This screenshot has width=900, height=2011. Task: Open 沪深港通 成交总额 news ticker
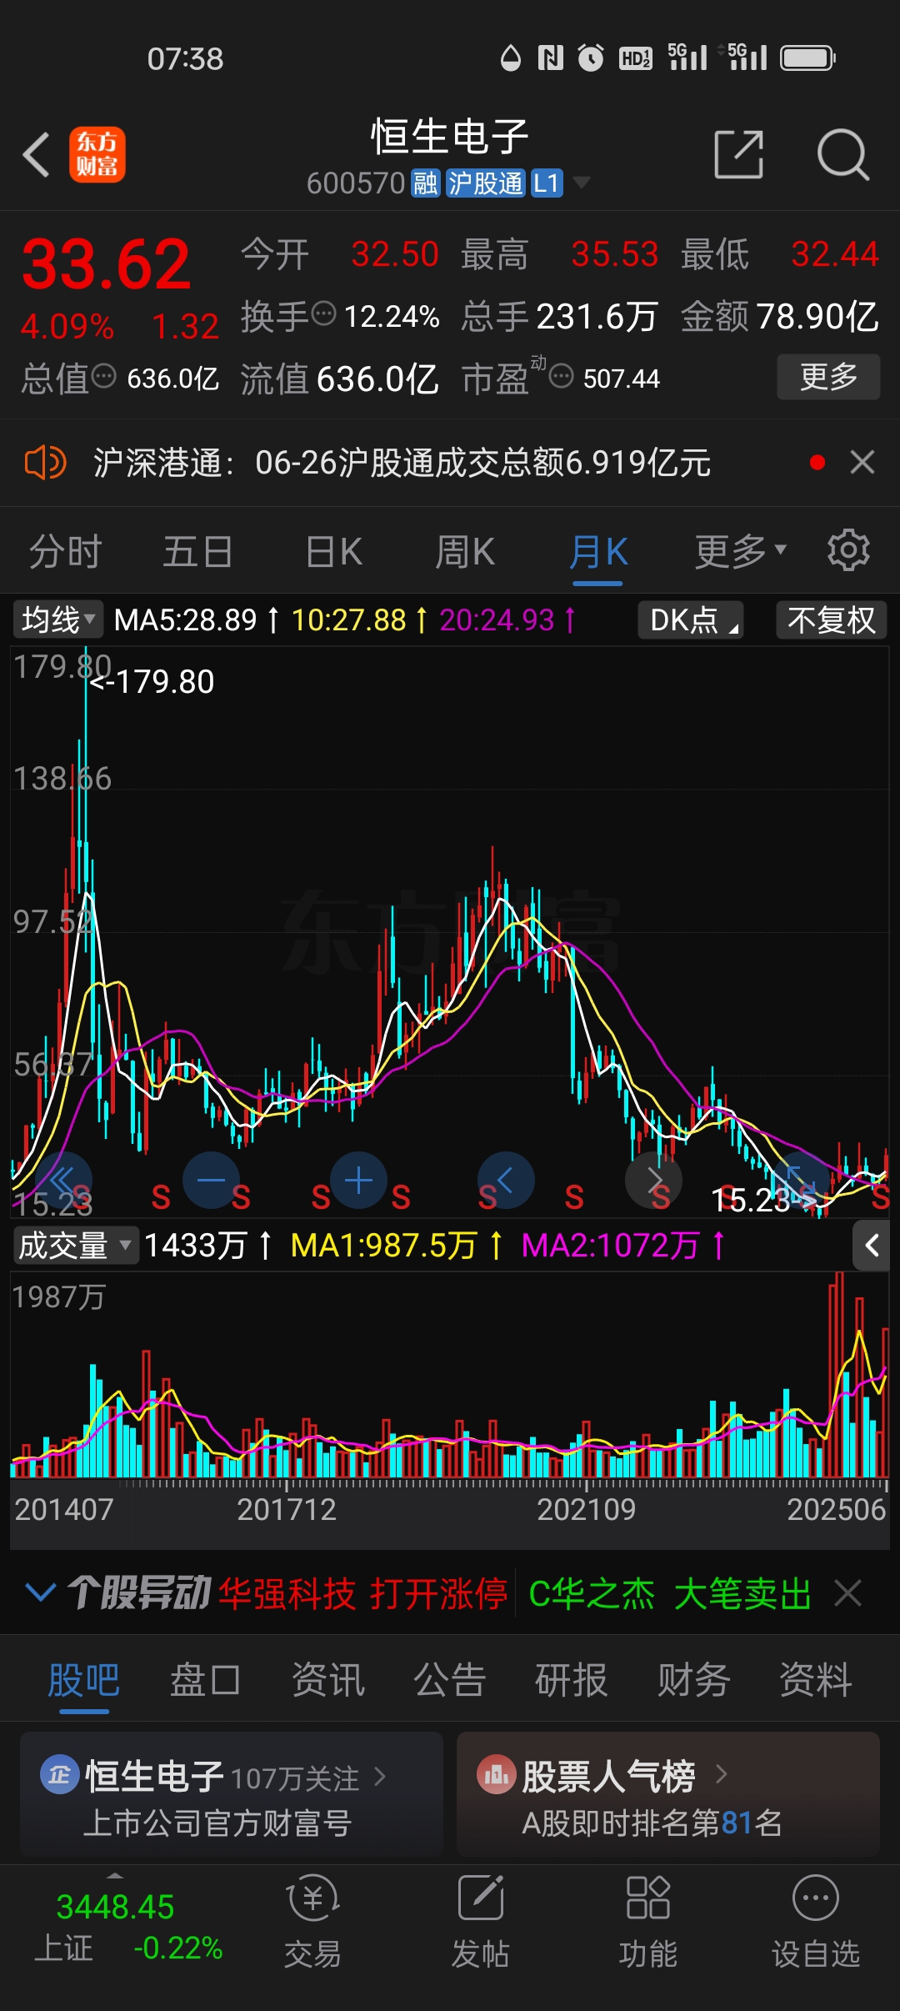[x=402, y=462]
